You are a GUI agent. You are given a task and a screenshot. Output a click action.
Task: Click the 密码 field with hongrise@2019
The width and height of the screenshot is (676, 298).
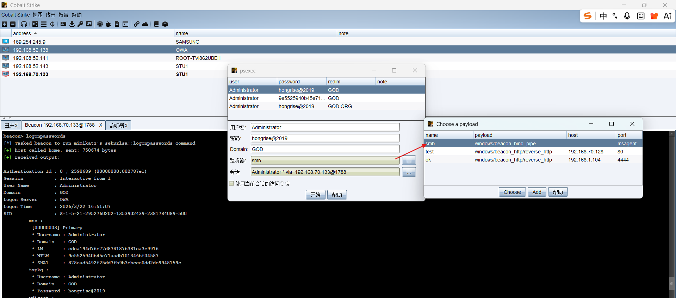(x=325, y=138)
